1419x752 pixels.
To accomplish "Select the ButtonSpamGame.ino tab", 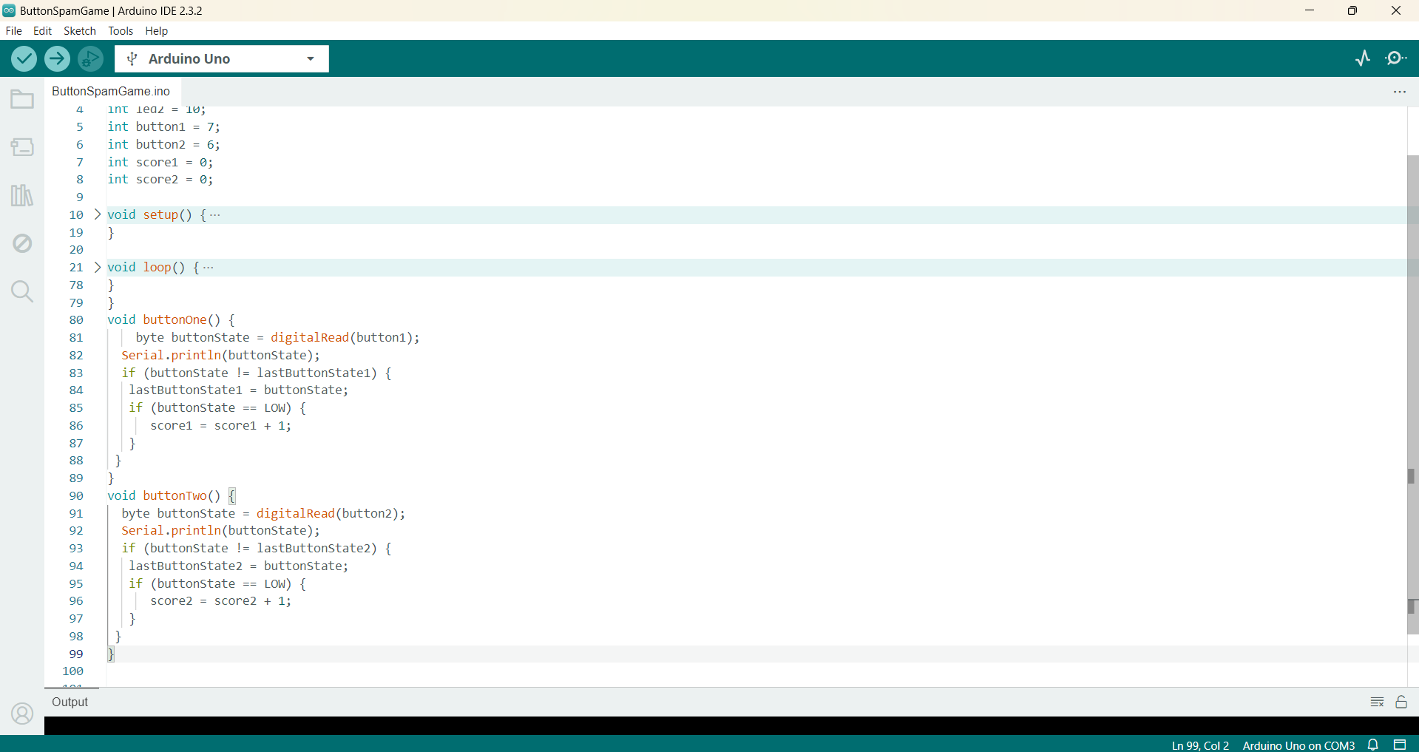I will 111,91.
